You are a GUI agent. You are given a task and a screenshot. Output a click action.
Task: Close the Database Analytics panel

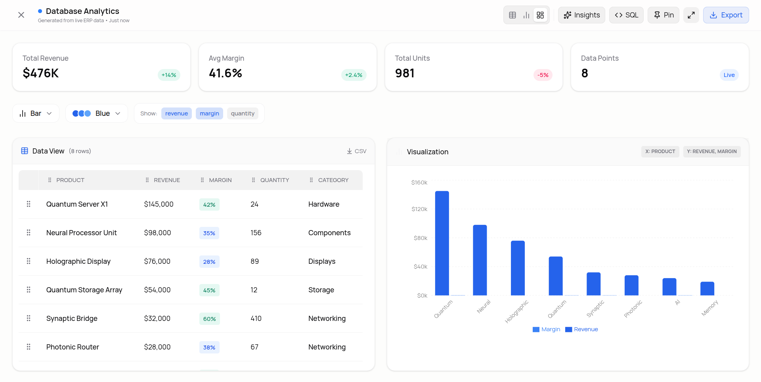(21, 15)
